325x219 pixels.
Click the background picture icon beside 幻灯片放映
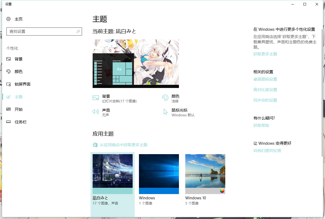pos(96,98)
